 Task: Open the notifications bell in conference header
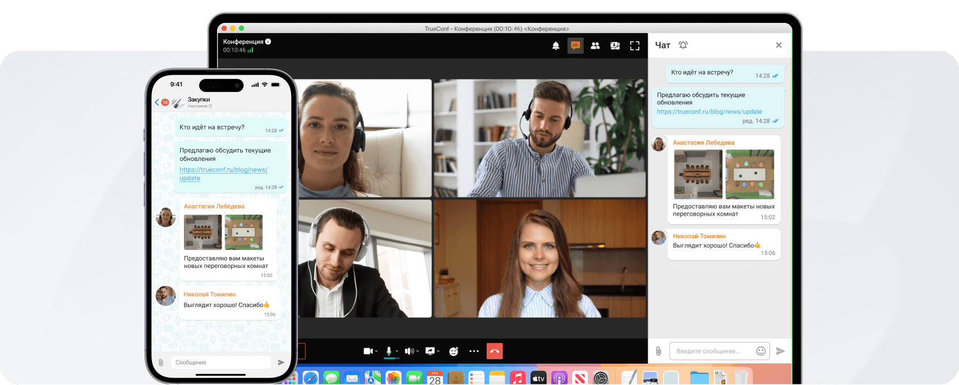[x=555, y=46]
